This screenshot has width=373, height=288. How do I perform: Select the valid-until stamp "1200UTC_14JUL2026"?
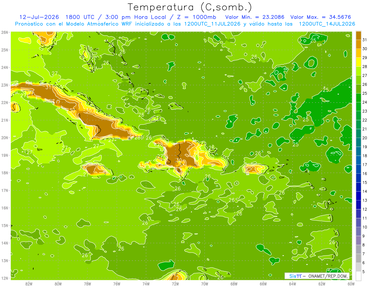327,24
